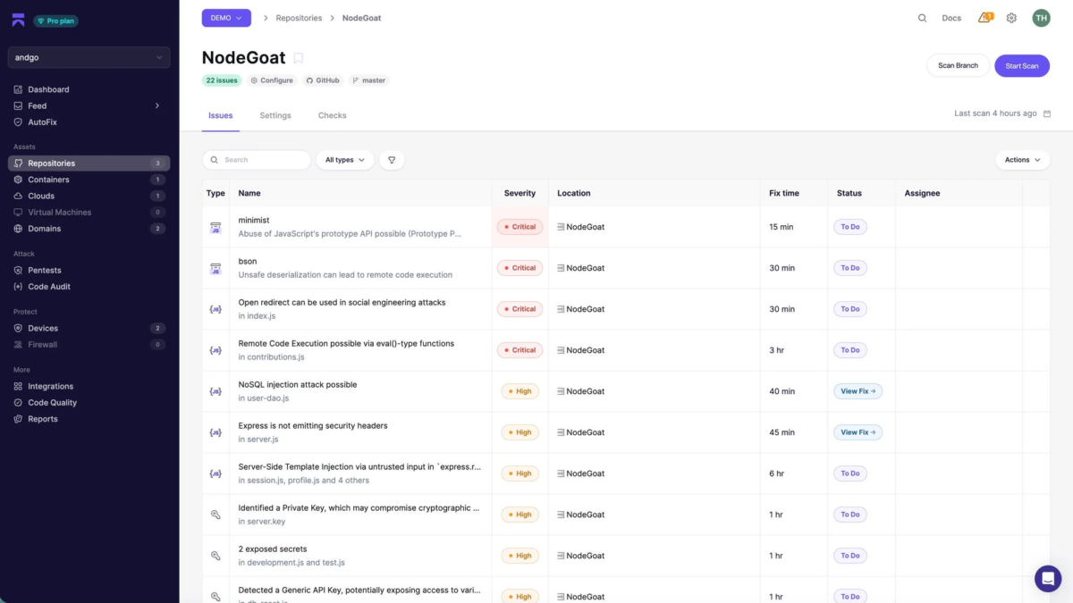This screenshot has height=603, width=1073.
Task: Click View Fix for Express security headers
Action: coord(858,432)
